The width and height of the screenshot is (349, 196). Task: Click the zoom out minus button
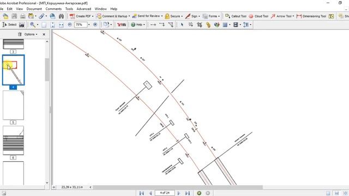70,24
